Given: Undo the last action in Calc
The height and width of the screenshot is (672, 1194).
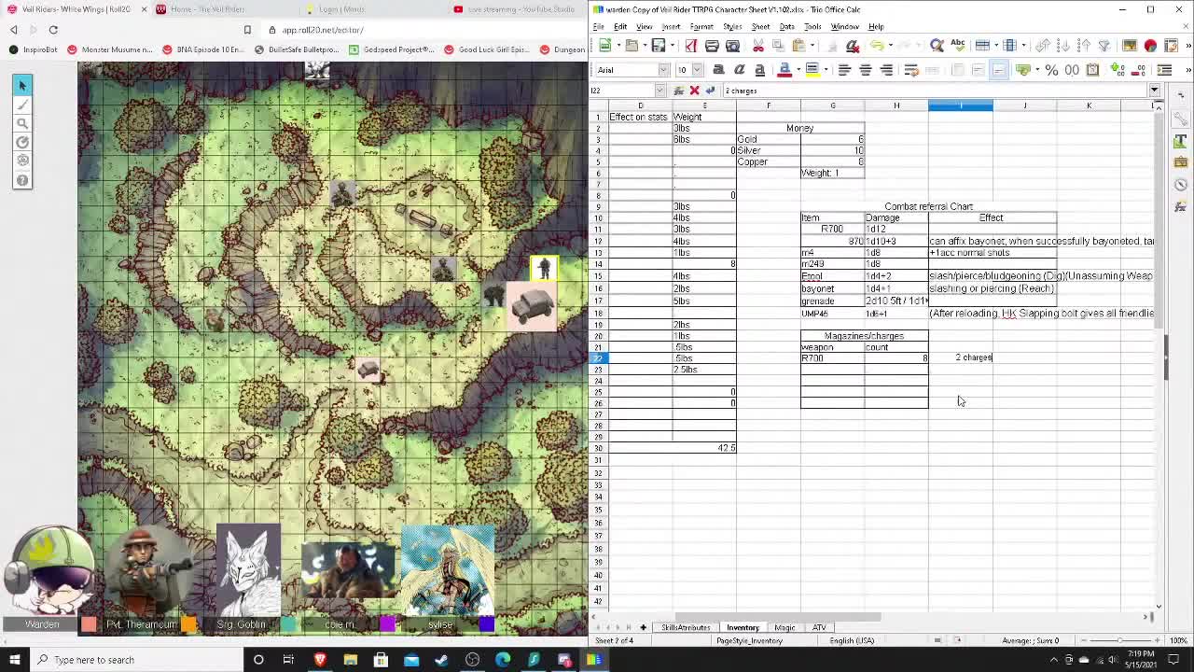Looking at the screenshot, I should tap(878, 45).
